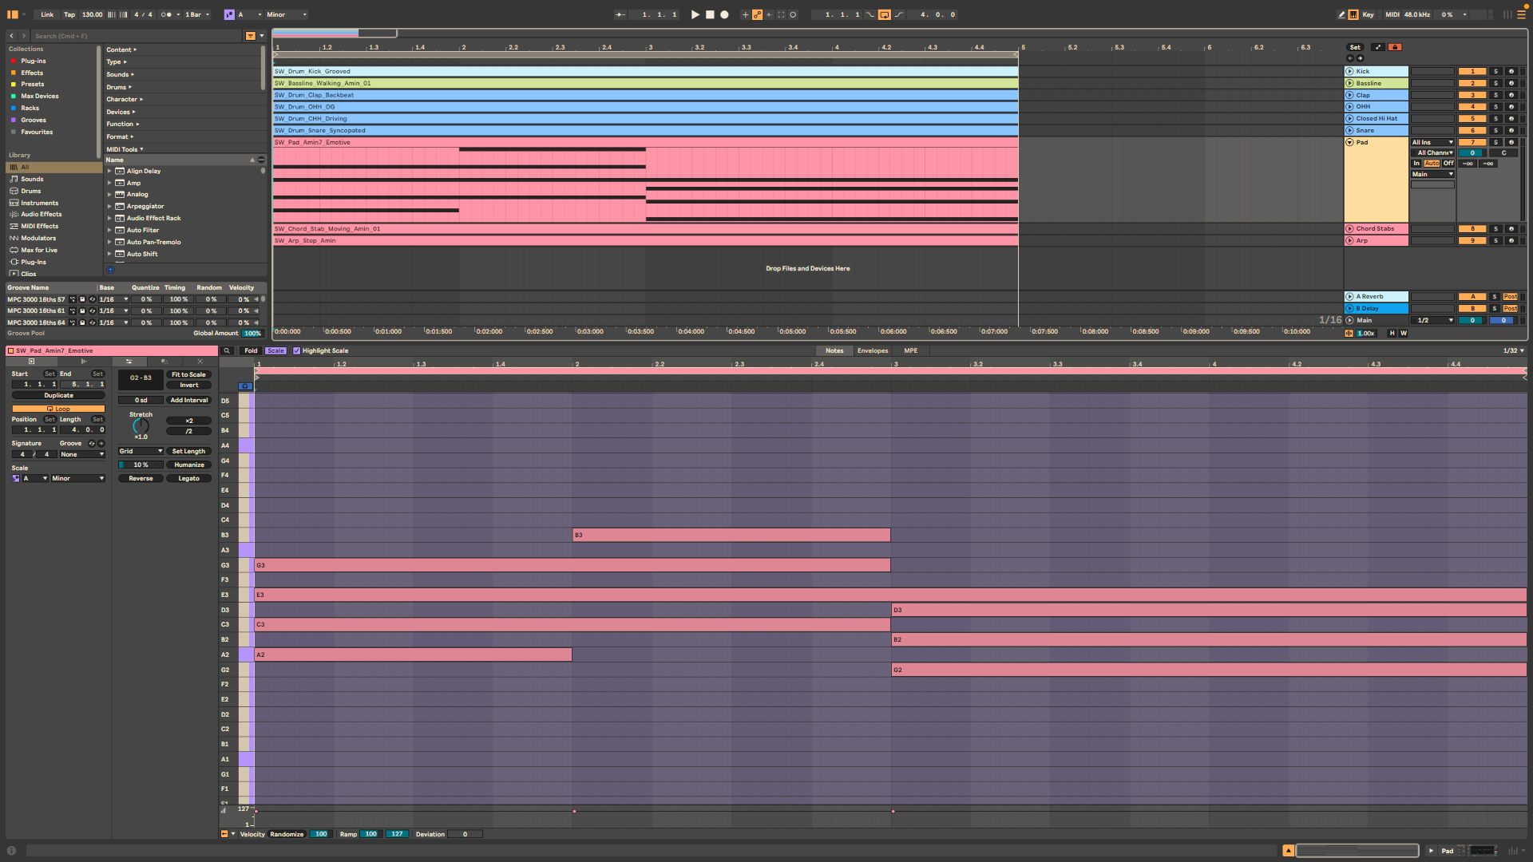Collapse the Pad track

(1349, 142)
